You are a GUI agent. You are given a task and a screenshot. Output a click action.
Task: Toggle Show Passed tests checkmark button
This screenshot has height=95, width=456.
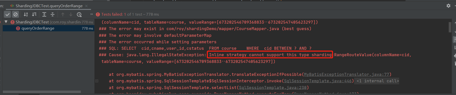8,14
